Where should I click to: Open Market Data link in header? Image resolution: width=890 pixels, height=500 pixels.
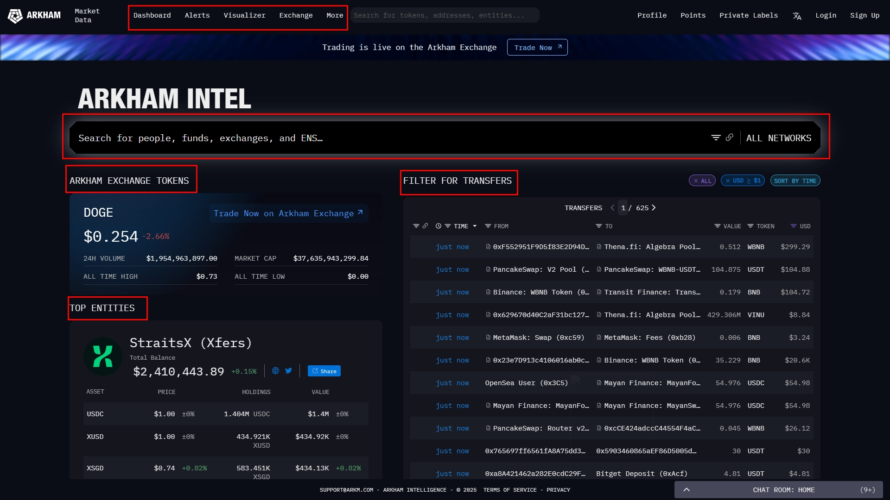click(87, 15)
